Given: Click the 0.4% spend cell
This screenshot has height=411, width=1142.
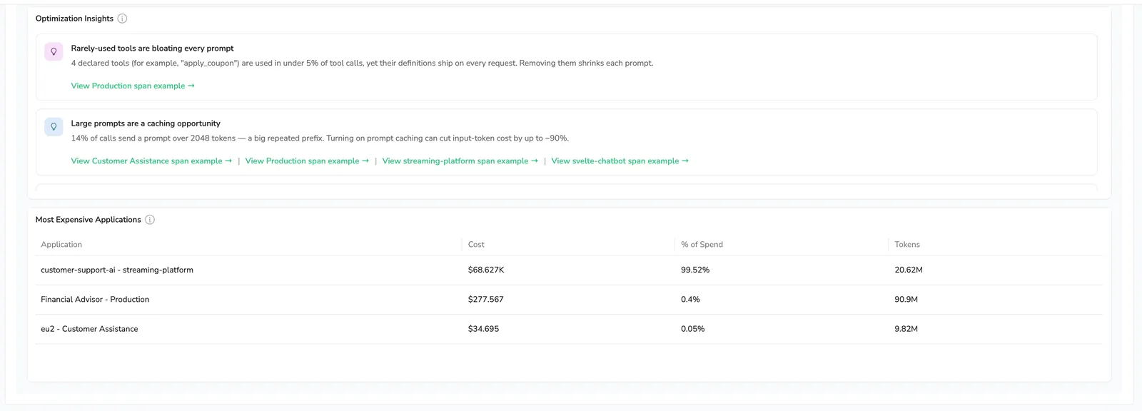Looking at the screenshot, I should coord(690,300).
